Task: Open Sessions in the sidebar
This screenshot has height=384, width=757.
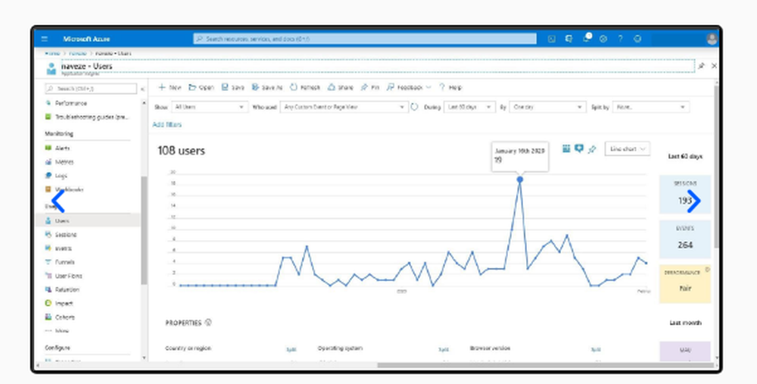Action: [66, 235]
